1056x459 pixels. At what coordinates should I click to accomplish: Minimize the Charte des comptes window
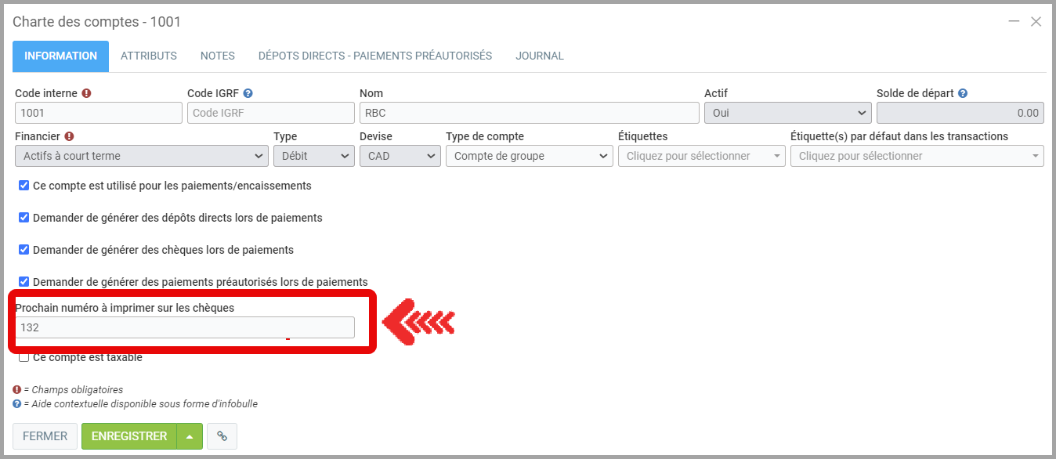(1014, 22)
